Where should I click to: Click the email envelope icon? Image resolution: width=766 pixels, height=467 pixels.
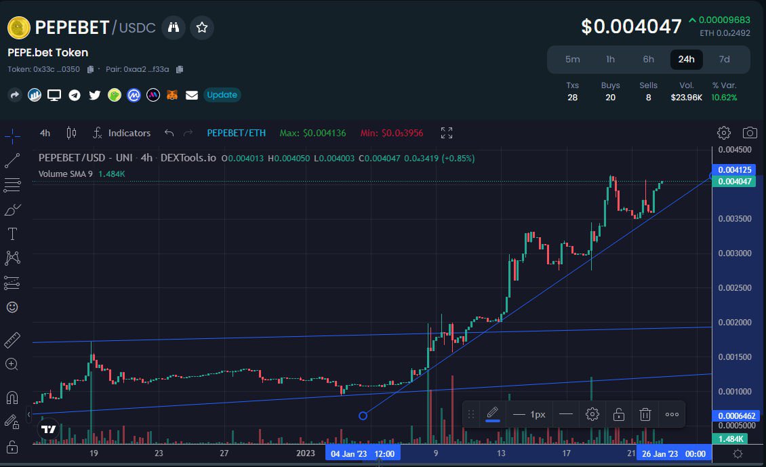191,95
